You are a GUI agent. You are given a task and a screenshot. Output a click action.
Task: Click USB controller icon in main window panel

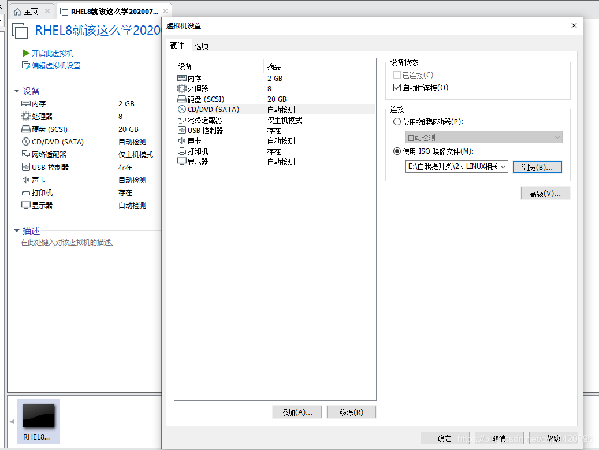(25, 167)
